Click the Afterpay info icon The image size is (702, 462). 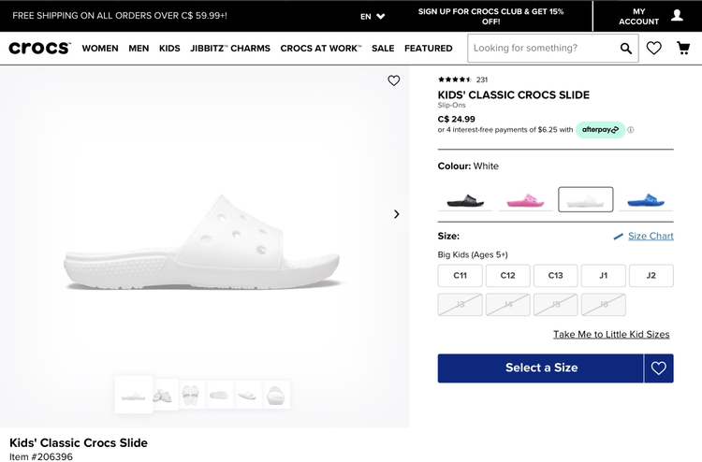pyautogui.click(x=630, y=130)
